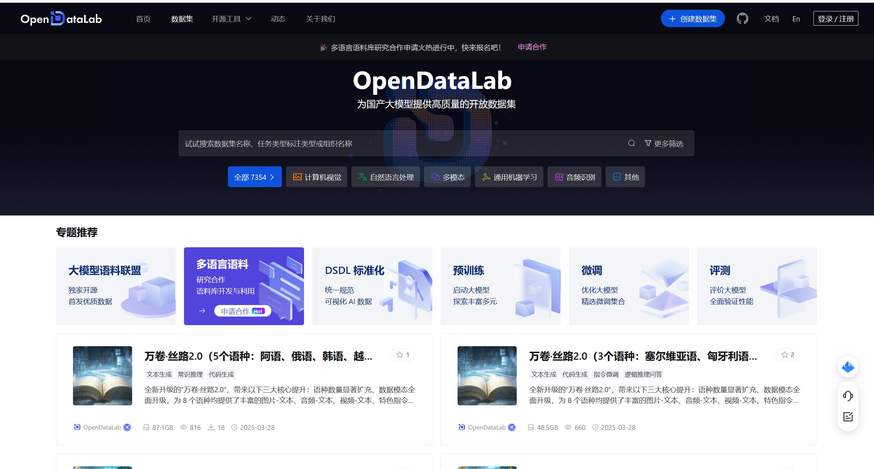Select 多模态 category filter
The image size is (874, 469).
point(447,177)
